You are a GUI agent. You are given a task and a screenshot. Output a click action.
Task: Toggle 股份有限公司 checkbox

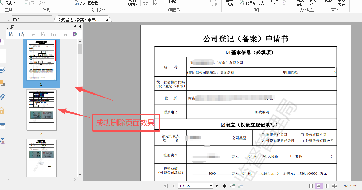[x=302, y=135]
